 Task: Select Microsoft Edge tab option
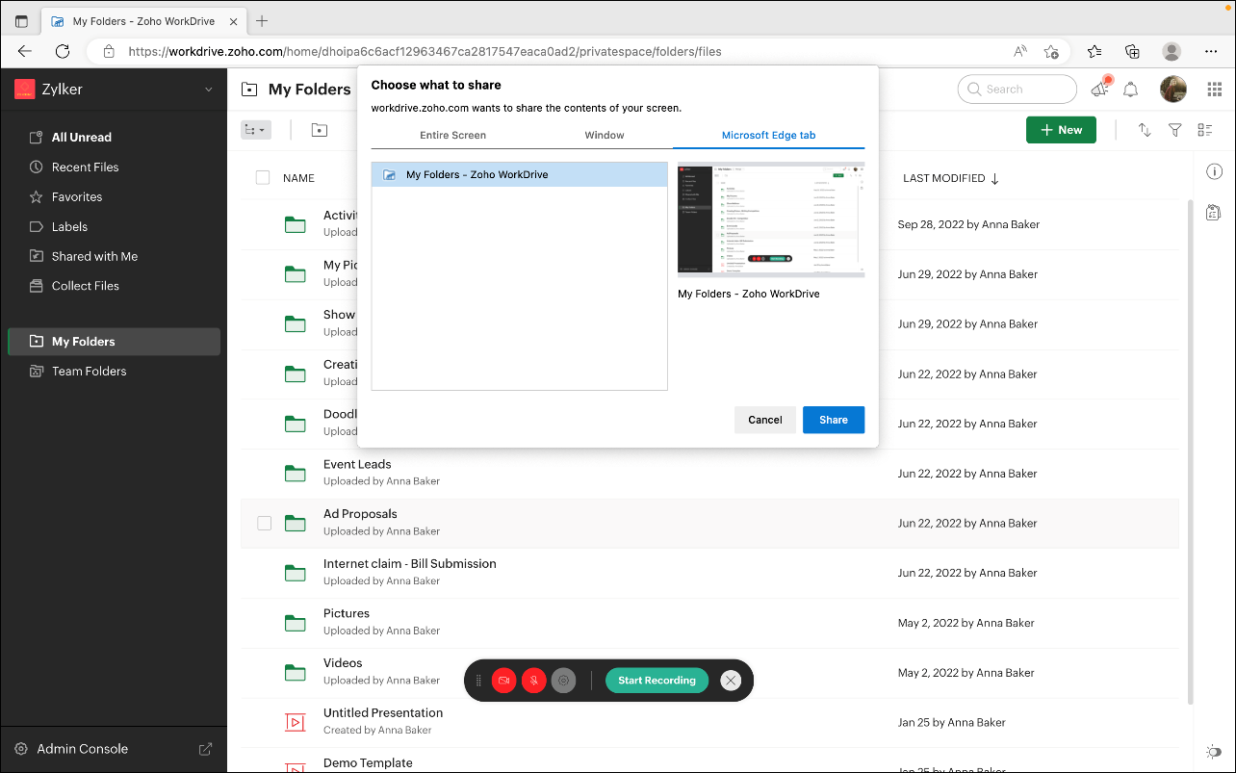click(x=768, y=135)
